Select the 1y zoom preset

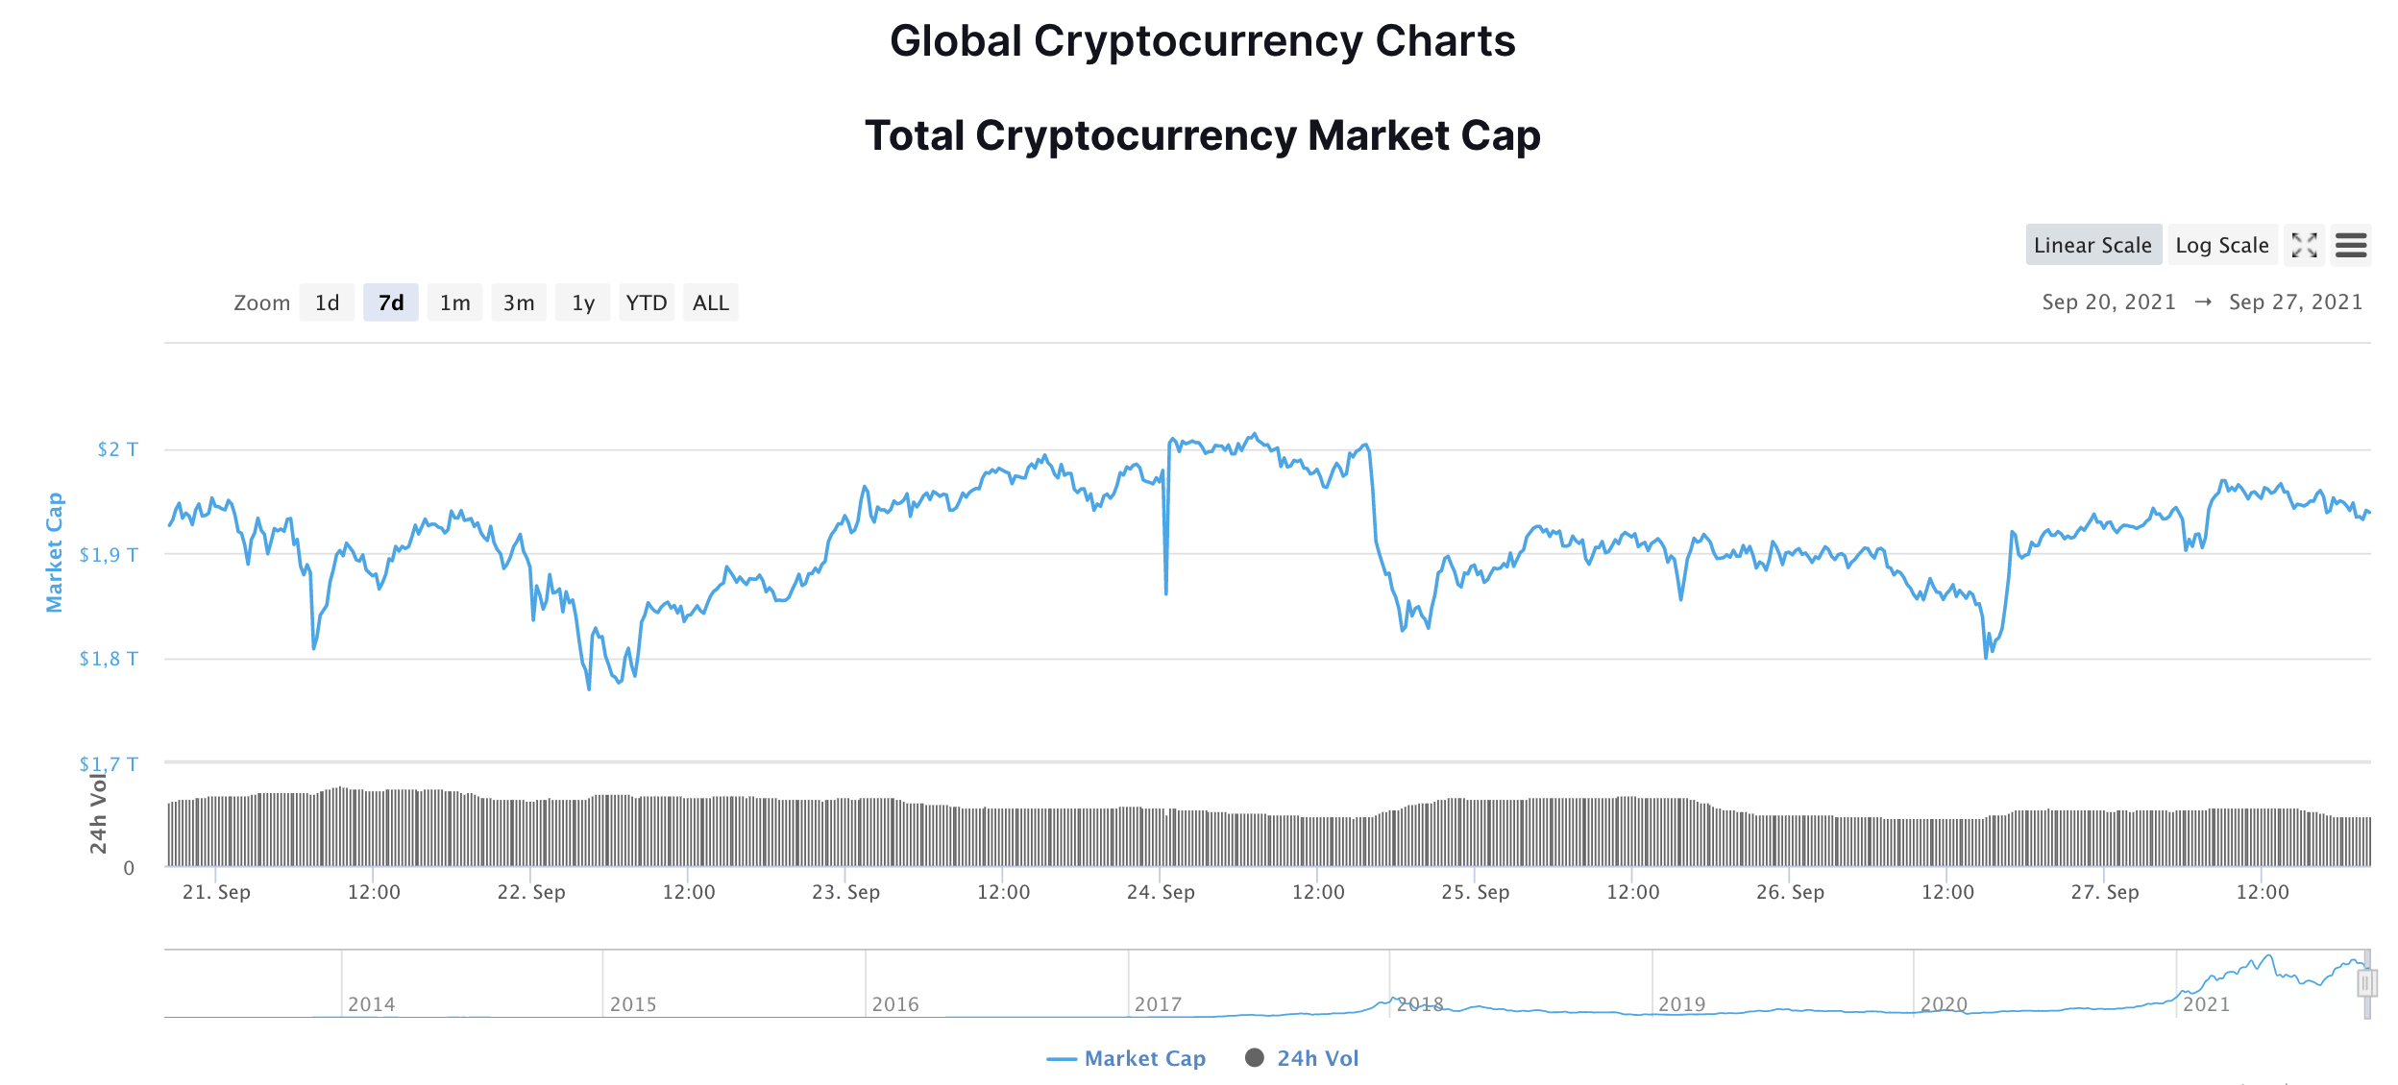pyautogui.click(x=581, y=302)
